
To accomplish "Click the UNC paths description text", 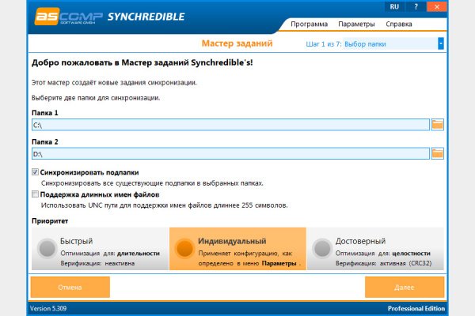I will click(x=164, y=205).
